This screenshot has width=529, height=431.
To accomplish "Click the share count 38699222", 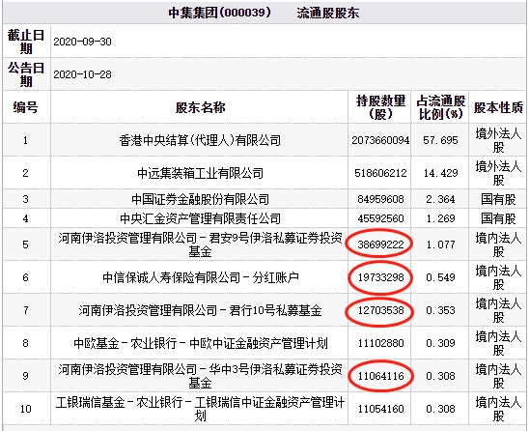I will click(380, 244).
